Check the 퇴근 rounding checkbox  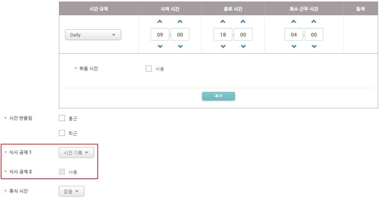[62, 133]
